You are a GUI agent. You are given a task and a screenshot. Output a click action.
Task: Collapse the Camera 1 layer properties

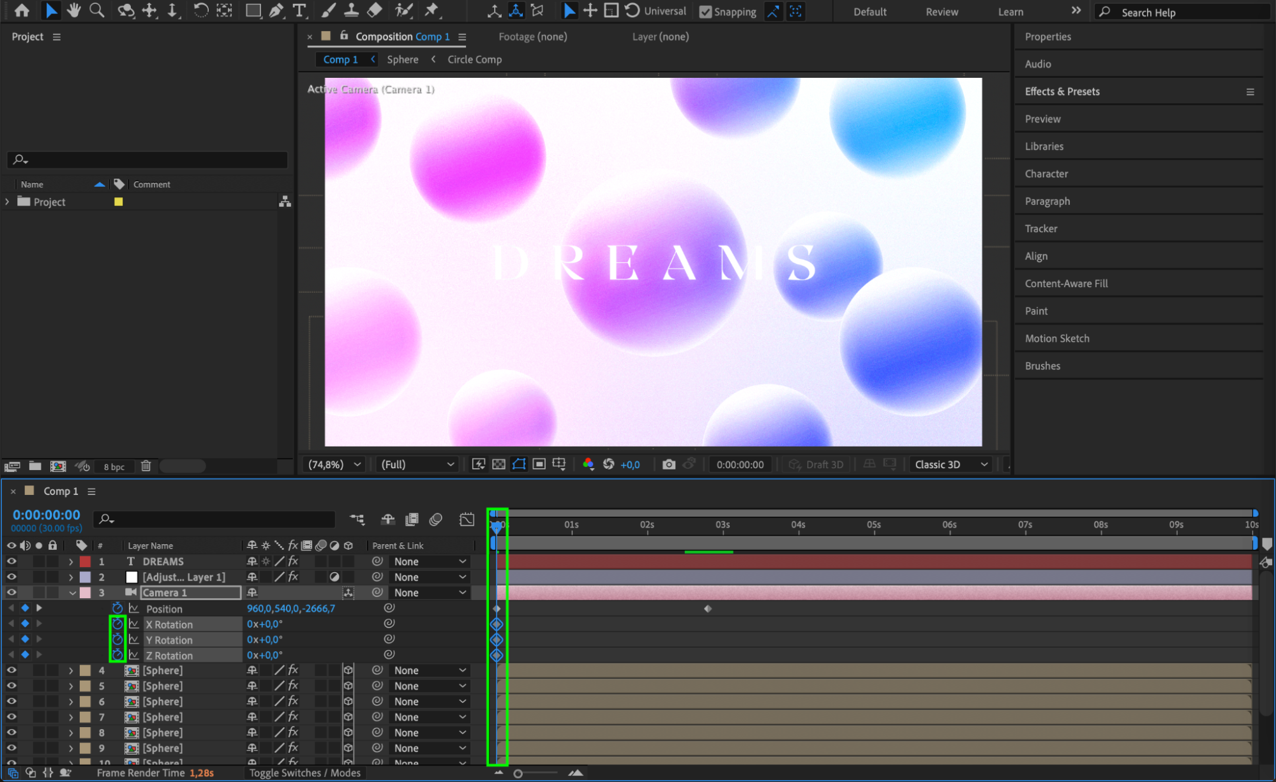click(71, 593)
